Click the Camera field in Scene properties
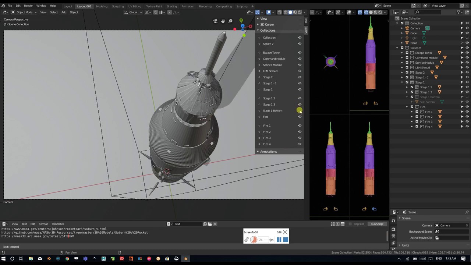 [x=452, y=226]
